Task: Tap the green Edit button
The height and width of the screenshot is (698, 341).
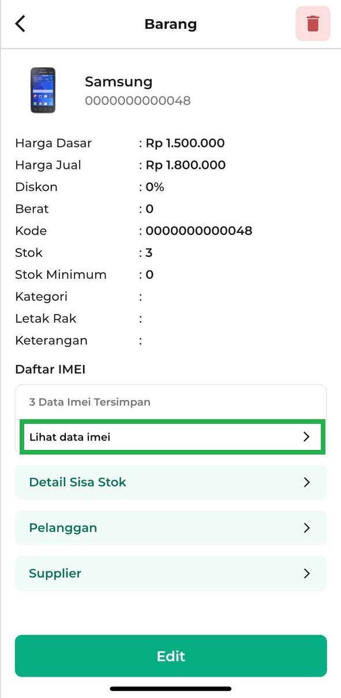Action: pos(171,656)
